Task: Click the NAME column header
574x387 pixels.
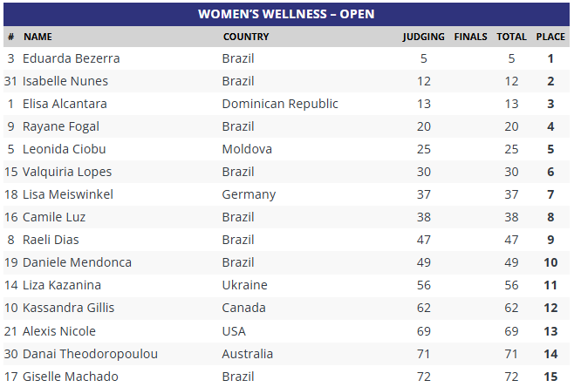Action: [38, 37]
